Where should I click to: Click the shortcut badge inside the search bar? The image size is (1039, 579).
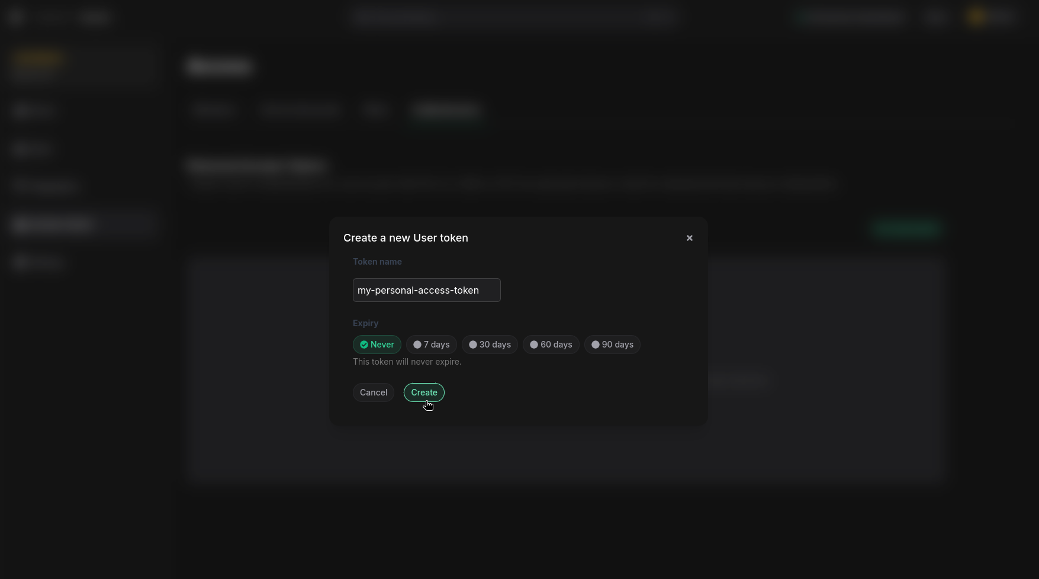(x=659, y=17)
